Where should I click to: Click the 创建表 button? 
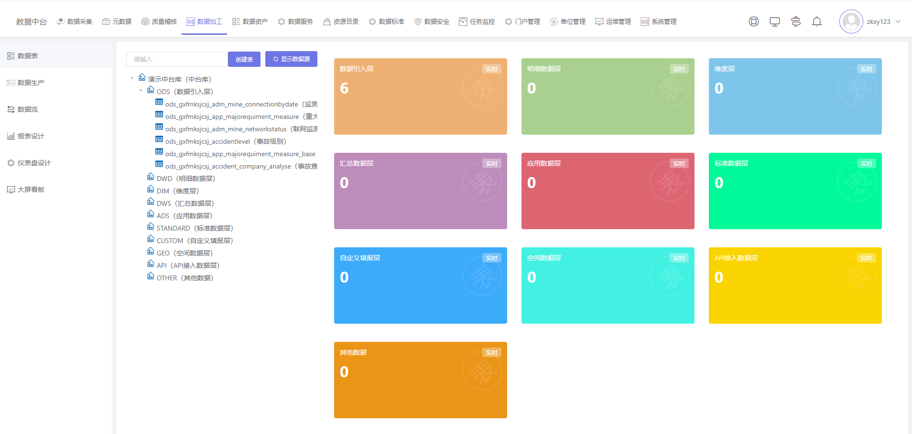[244, 59]
